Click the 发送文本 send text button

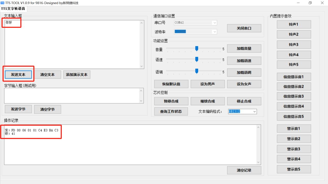click(x=18, y=74)
